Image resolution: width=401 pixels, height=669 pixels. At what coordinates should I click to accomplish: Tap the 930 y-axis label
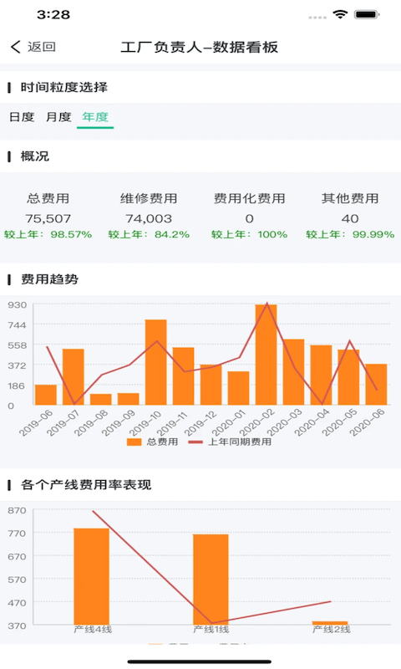click(17, 305)
